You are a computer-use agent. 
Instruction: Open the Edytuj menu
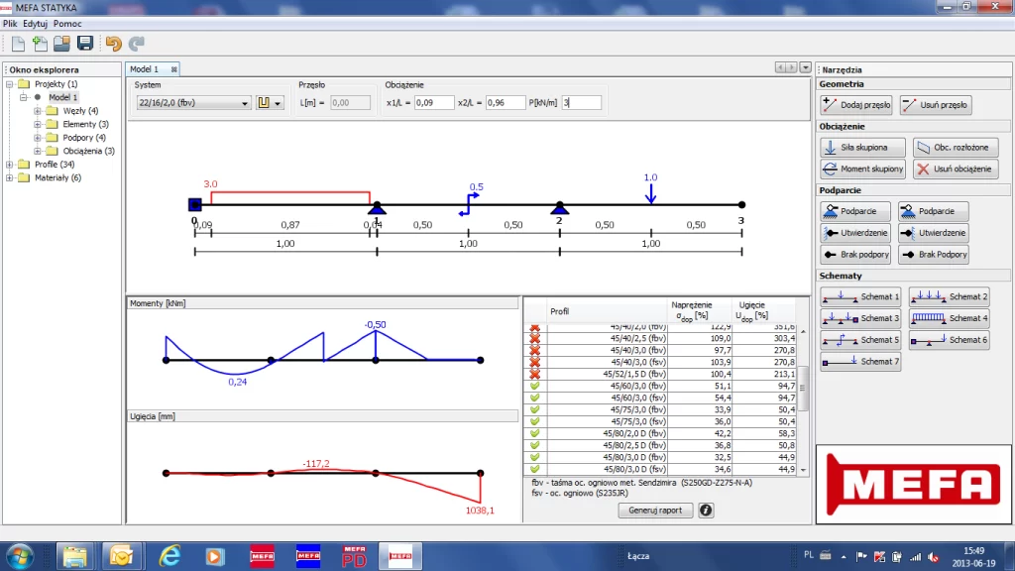(x=35, y=24)
